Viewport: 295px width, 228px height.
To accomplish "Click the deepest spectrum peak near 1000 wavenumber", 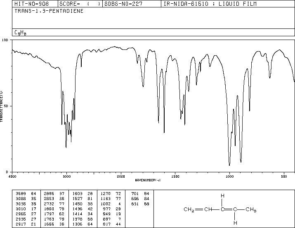I will point(229,165).
